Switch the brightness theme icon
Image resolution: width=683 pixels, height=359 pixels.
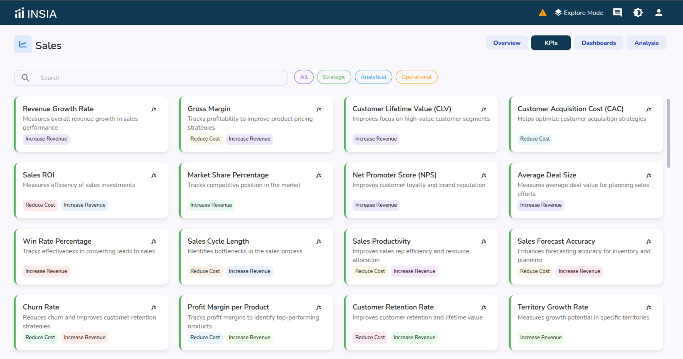638,13
